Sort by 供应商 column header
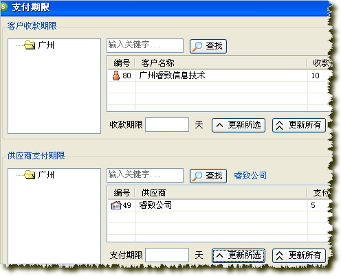 tap(221, 193)
